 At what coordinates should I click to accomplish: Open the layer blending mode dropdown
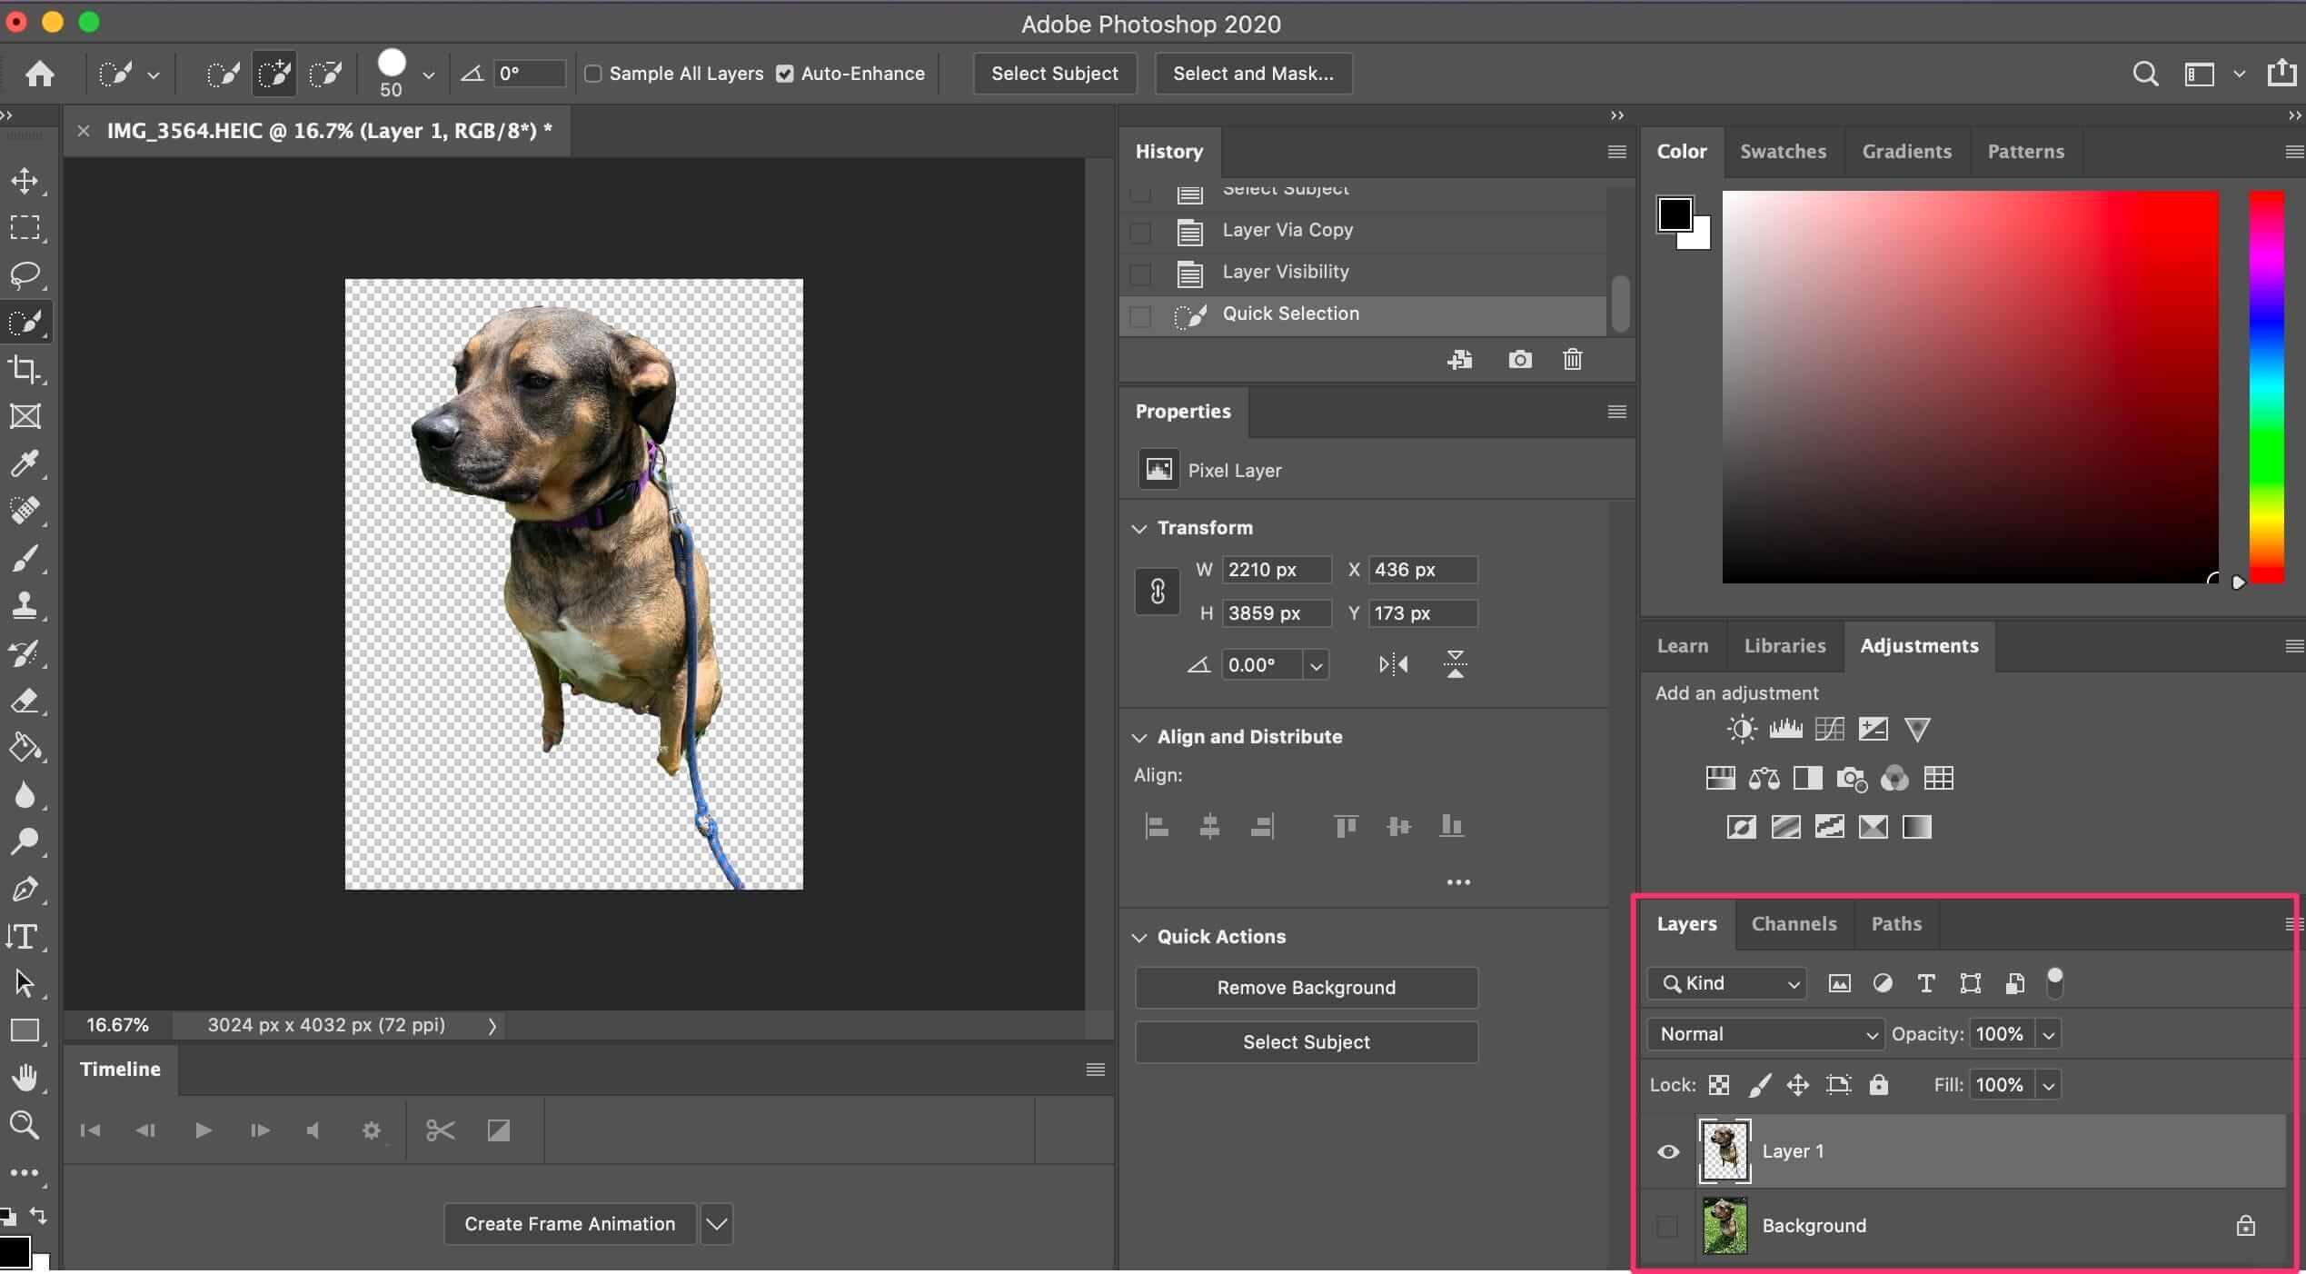pos(1766,1032)
